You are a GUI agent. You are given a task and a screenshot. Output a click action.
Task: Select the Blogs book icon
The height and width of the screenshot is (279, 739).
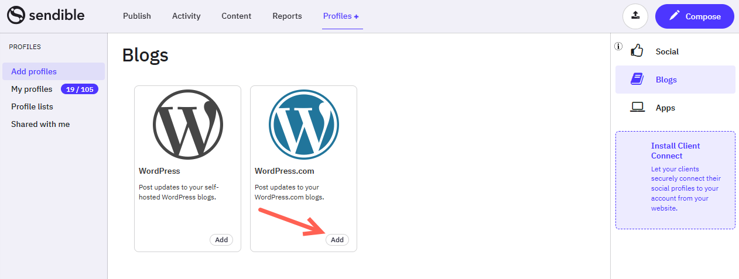point(637,80)
